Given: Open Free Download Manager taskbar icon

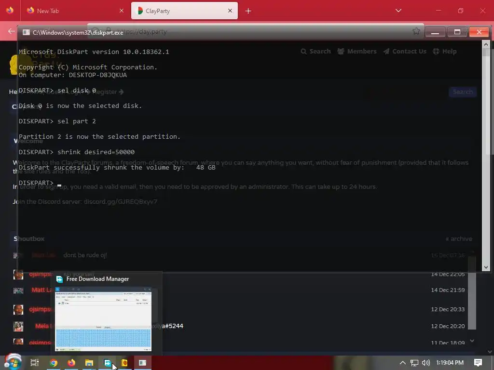Looking at the screenshot, I should pyautogui.click(x=107, y=363).
